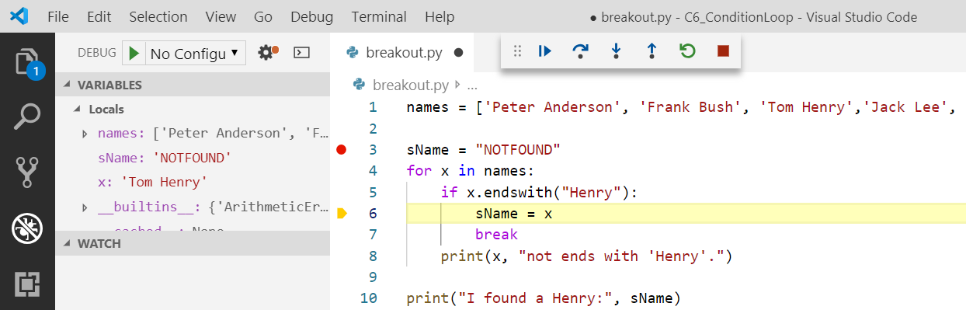Image resolution: width=966 pixels, height=310 pixels.
Task: Select the sName: 'NOTFOUND' variable
Action: pyautogui.click(x=193, y=158)
